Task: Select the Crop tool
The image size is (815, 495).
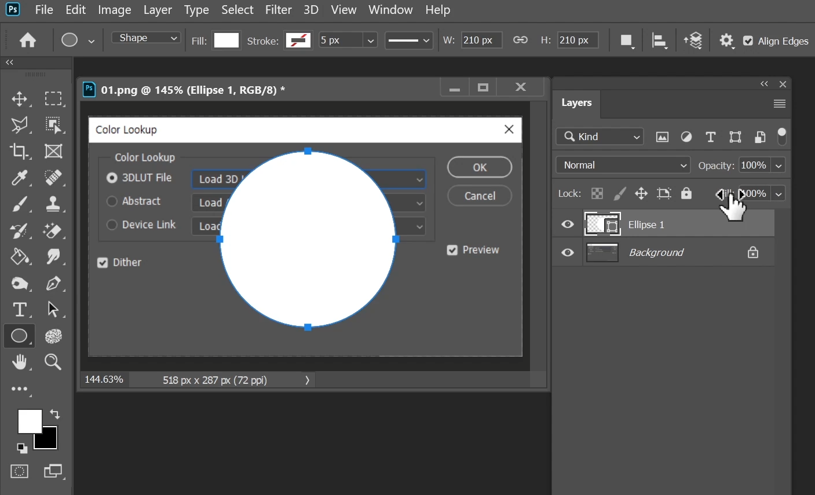Action: pos(19,151)
